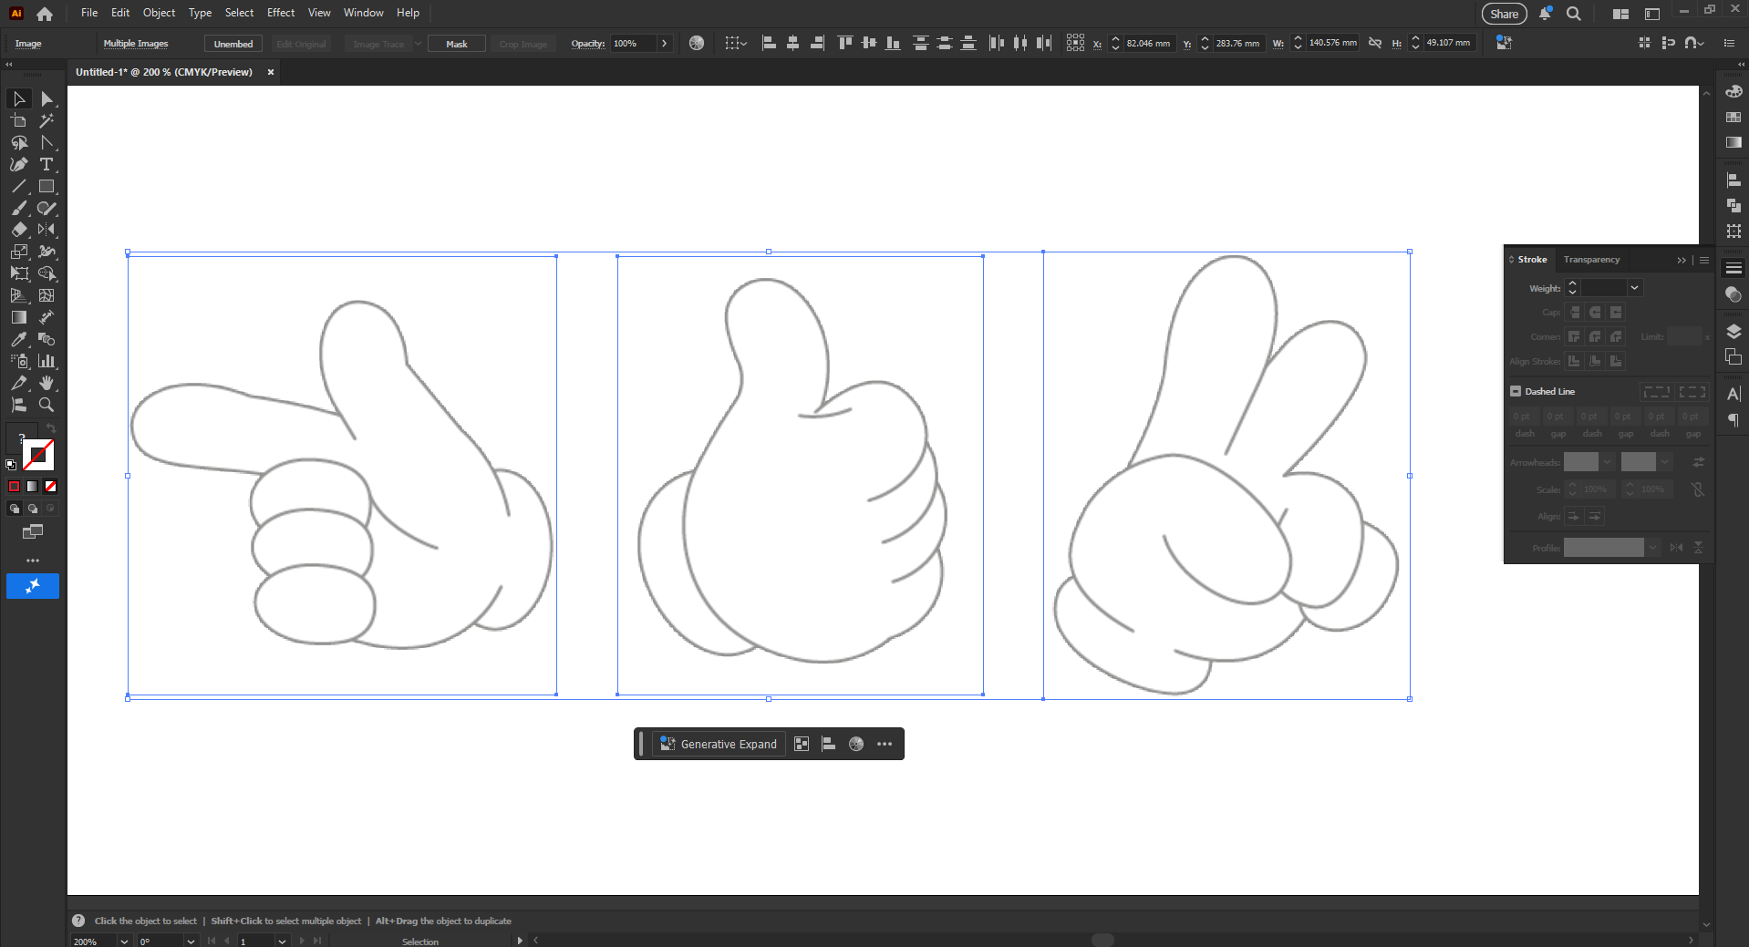Click align icon in contextual task bar
1749x947 pixels.
coord(829,744)
